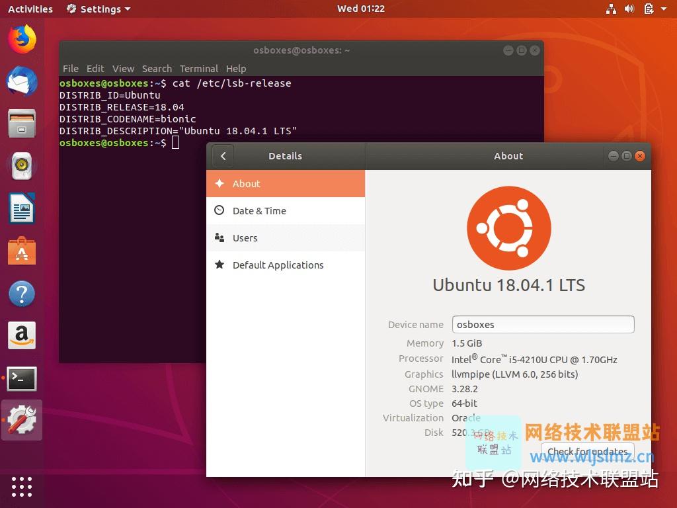677x508 pixels.
Task: Launch Thunderbird mail client
Action: (x=22, y=82)
